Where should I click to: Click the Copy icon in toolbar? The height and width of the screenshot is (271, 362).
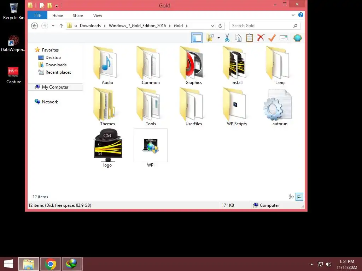pos(238,38)
